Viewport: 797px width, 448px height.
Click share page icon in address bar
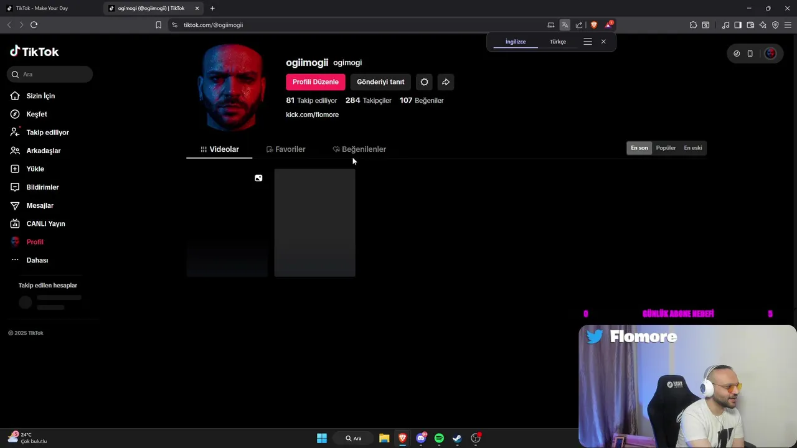click(579, 25)
